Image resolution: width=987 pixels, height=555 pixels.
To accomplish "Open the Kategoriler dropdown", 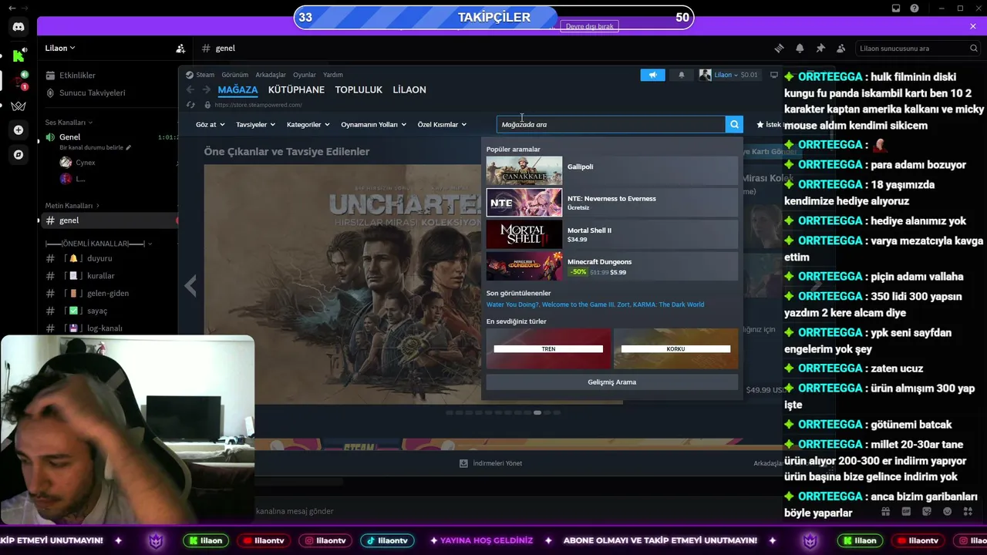I will [308, 125].
